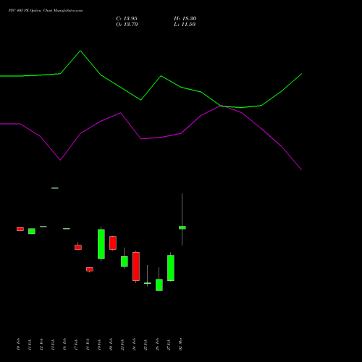Click the green candle for 23 Feb

click(125, 261)
